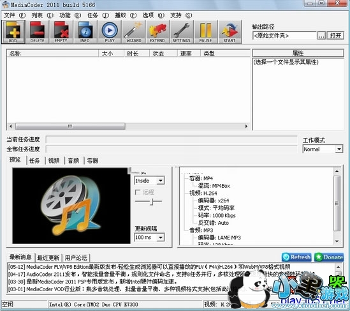This screenshot has height=311, width=350.
Task: Open the 工作模式 Normal dropdown
Action: 323,149
